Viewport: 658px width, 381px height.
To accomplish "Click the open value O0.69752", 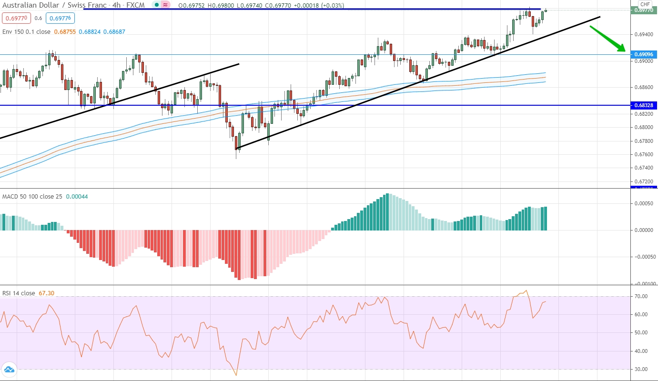I will point(191,5).
